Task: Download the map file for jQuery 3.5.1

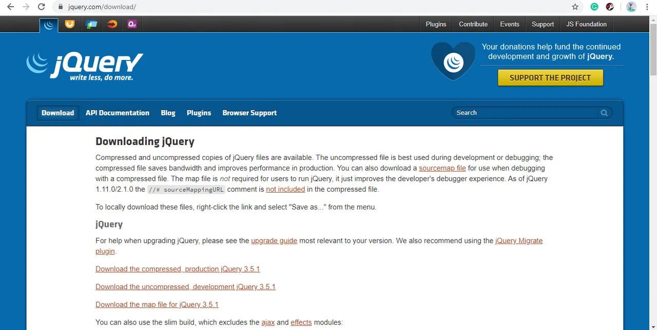Action: 157,304
